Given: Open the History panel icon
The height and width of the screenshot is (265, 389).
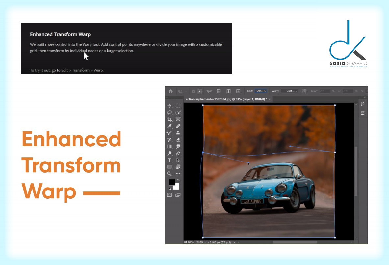Looking at the screenshot, I should click(x=363, y=104).
